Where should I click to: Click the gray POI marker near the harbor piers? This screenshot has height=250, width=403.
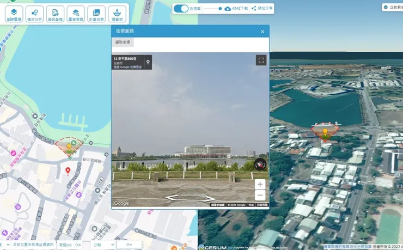click(x=35, y=116)
